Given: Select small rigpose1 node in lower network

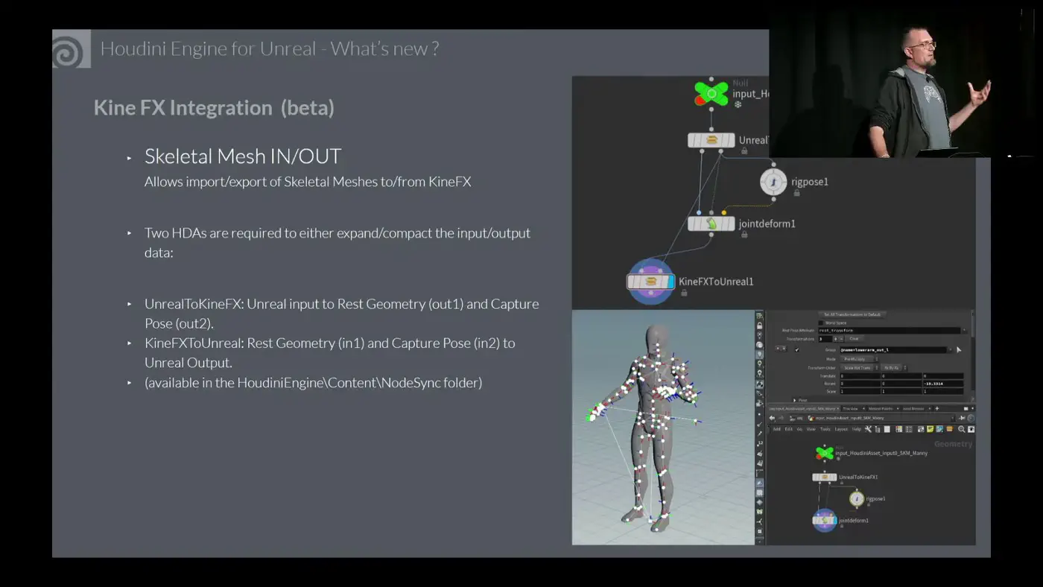Looking at the screenshot, I should [857, 498].
